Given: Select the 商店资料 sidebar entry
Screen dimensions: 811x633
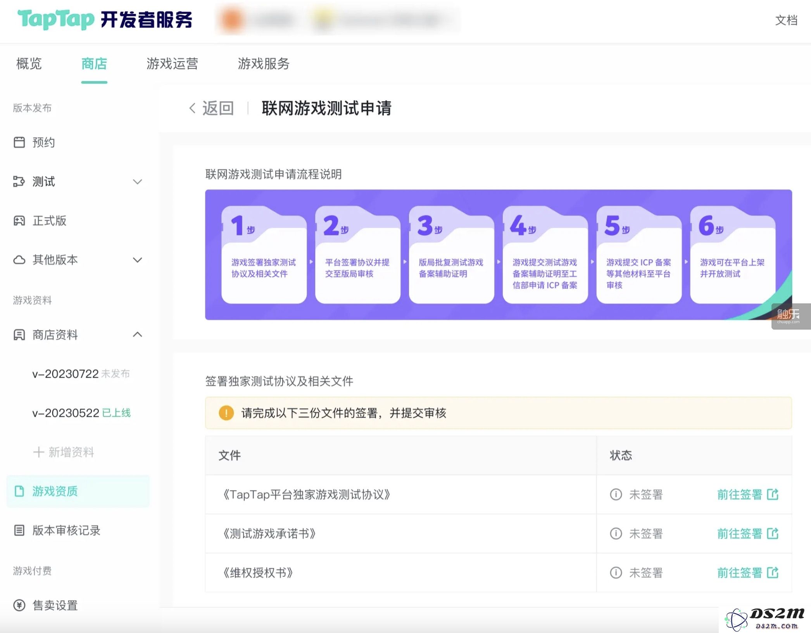Looking at the screenshot, I should coord(55,334).
